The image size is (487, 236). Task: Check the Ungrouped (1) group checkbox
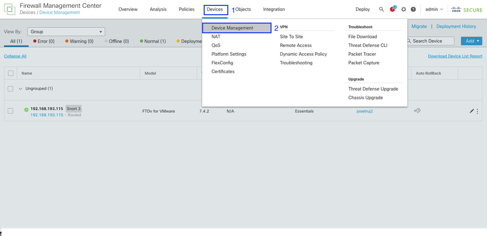point(11,89)
